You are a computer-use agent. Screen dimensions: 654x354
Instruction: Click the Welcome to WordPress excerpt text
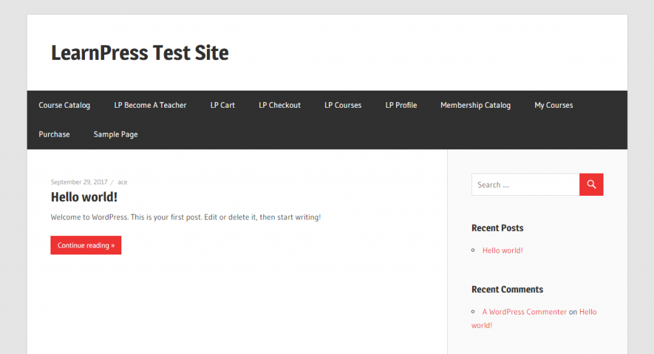186,217
